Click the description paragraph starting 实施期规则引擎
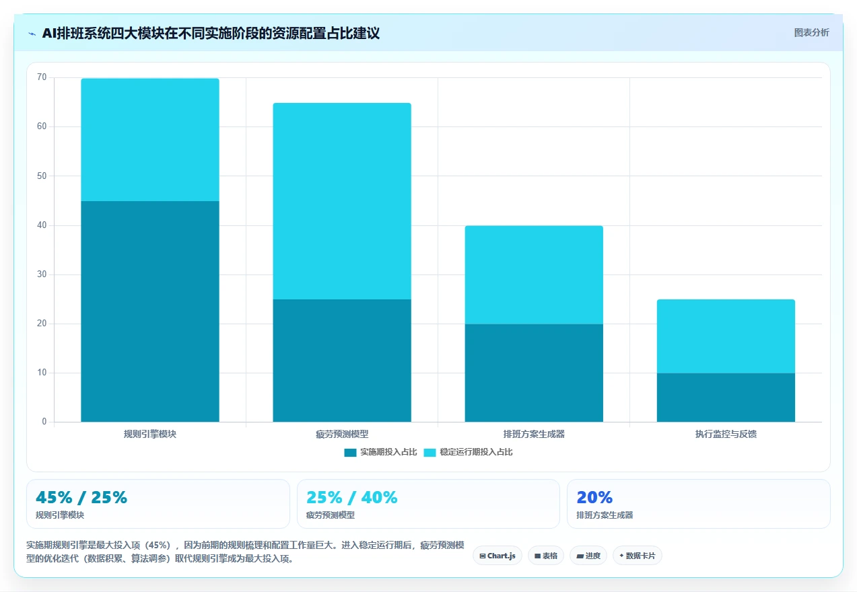Image resolution: width=857 pixels, height=592 pixels. [246, 552]
